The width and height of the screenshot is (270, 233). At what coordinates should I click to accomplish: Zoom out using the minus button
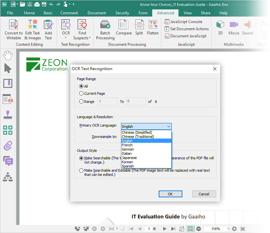(x=199, y=229)
